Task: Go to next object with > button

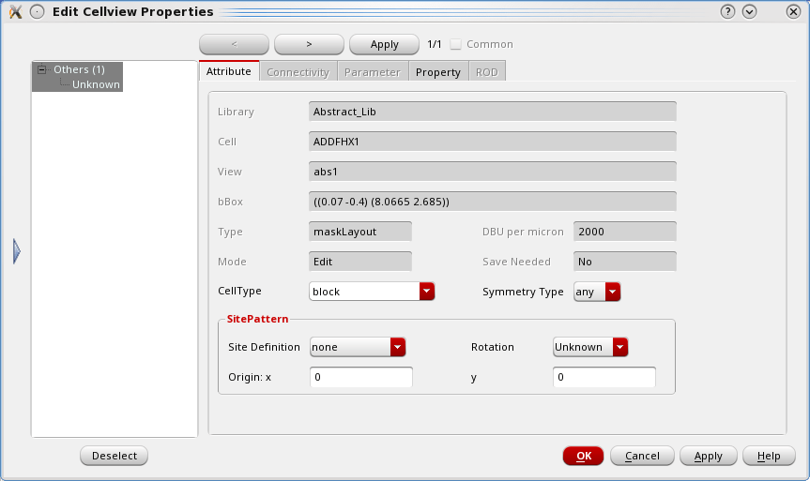Action: click(309, 44)
